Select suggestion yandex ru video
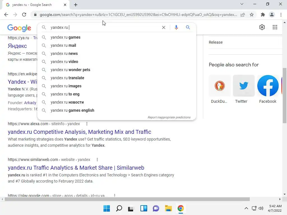This screenshot has width=287, height=215. point(117,62)
